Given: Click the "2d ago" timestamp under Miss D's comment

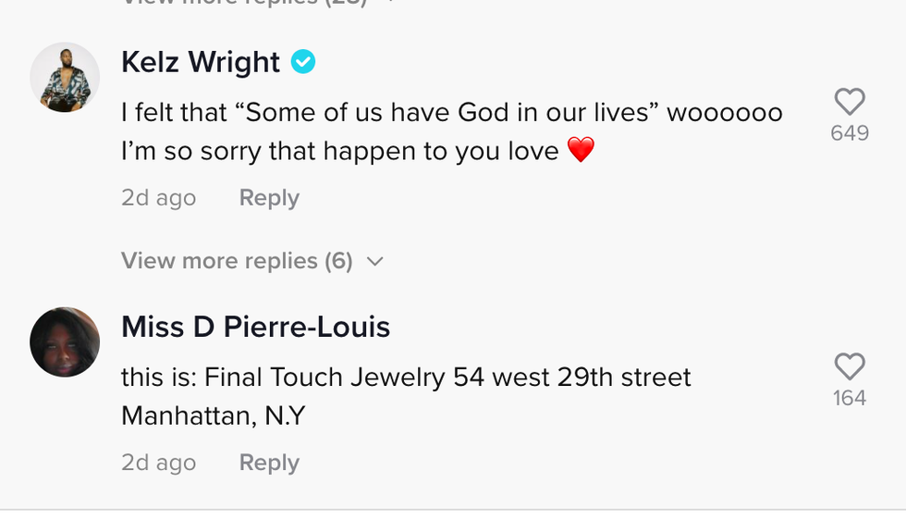Looking at the screenshot, I should (x=158, y=463).
